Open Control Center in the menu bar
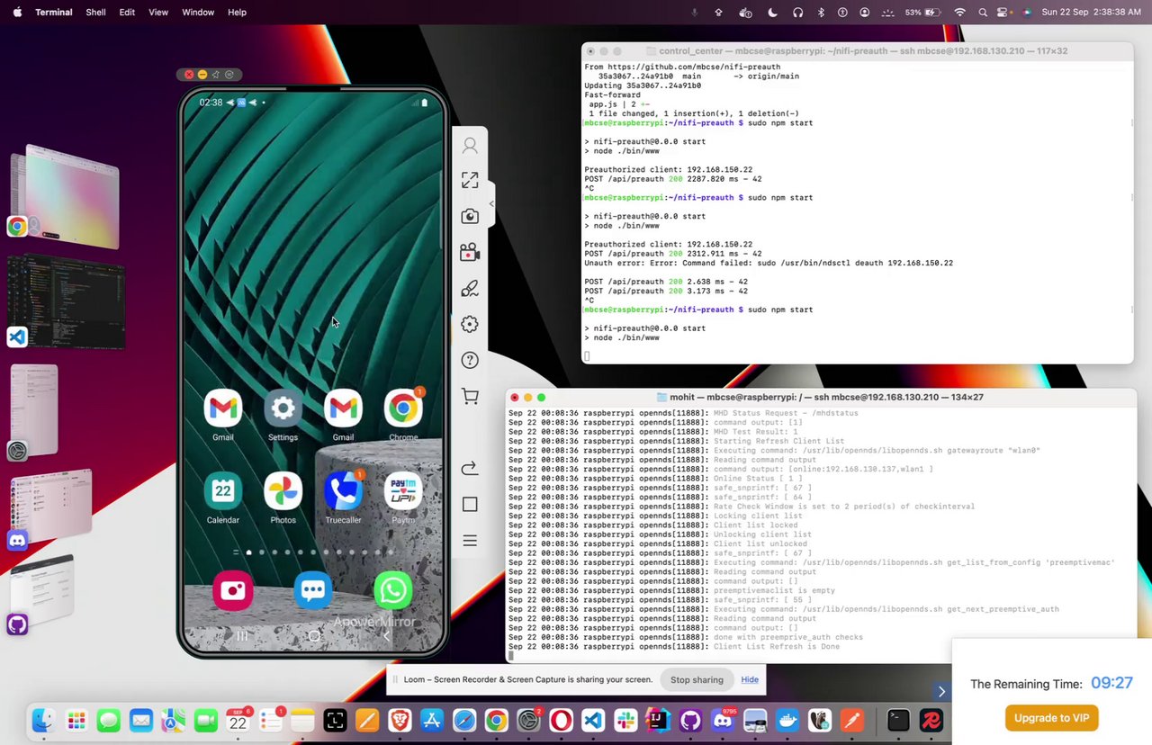Viewport: 1152px width, 745px height. pyautogui.click(x=1004, y=13)
